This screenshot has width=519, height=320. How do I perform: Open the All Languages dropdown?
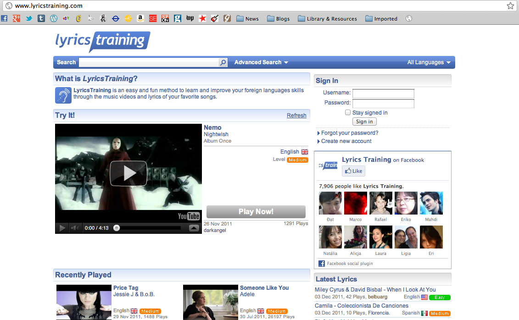point(429,62)
